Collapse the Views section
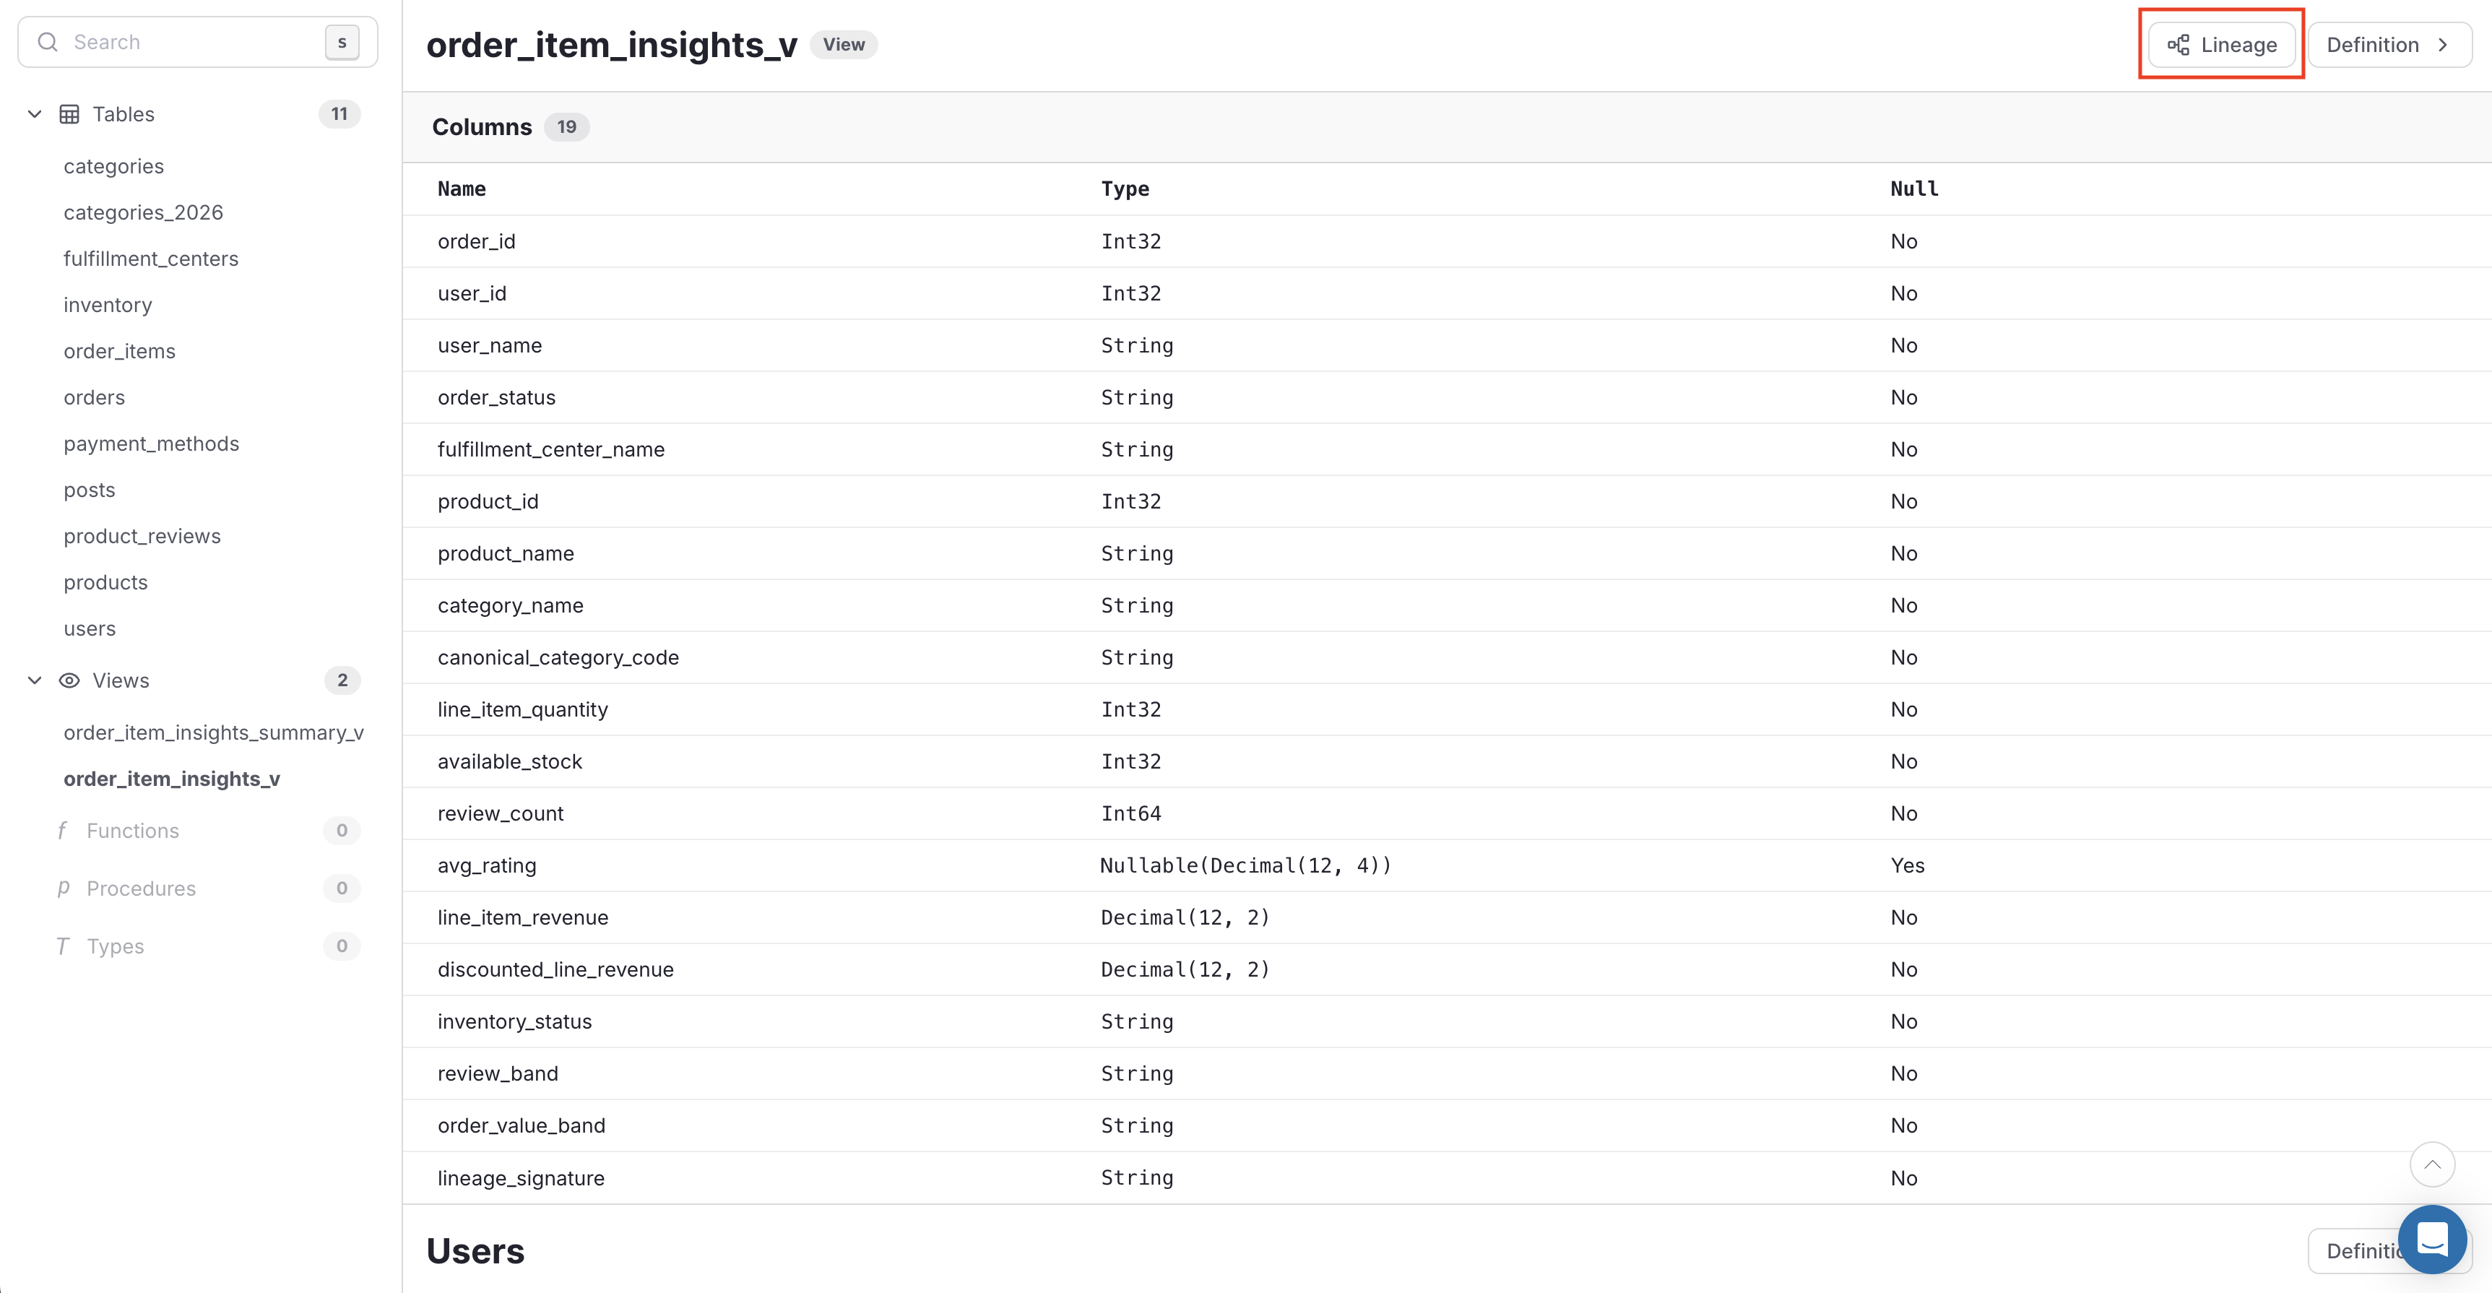The image size is (2492, 1293). click(35, 680)
